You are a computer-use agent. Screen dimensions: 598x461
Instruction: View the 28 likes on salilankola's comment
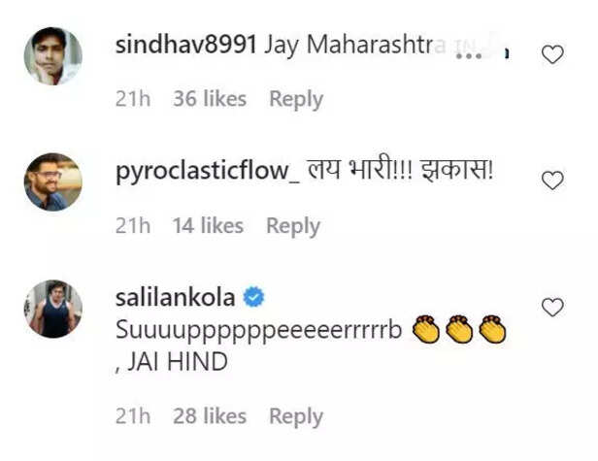point(210,415)
